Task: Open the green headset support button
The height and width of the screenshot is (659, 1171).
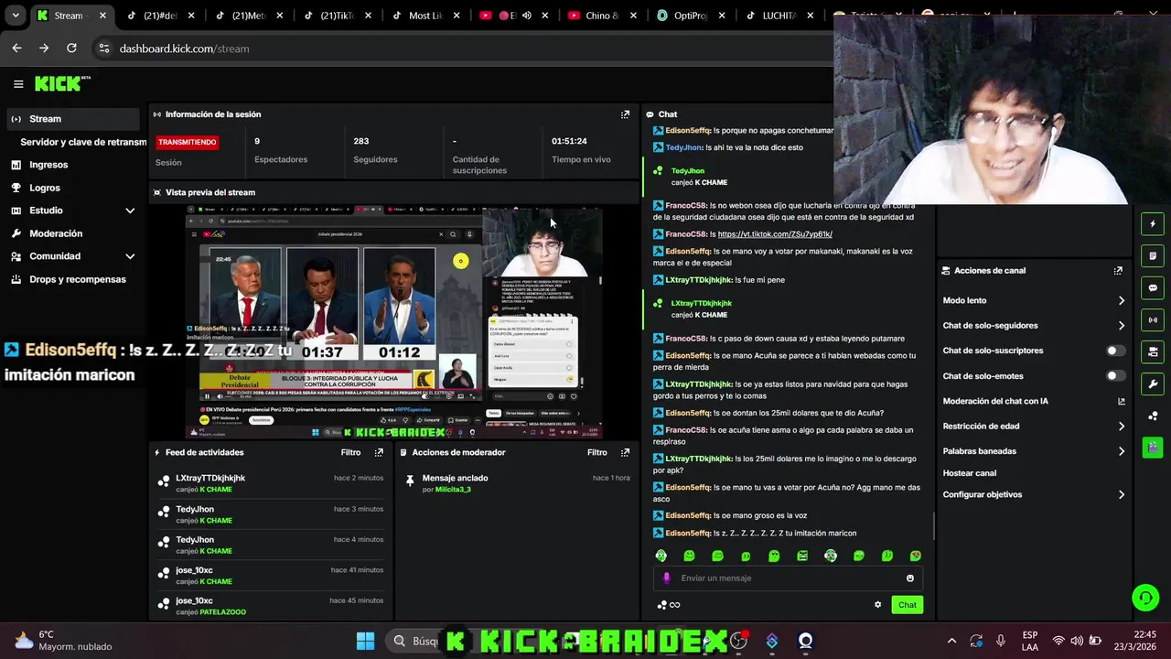Action: 1145,598
